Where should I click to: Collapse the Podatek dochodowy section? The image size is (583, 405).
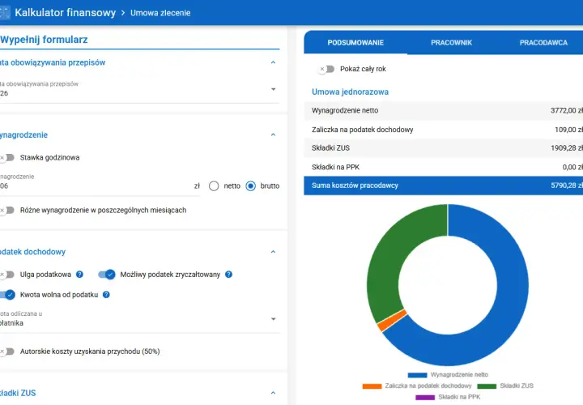pyautogui.click(x=274, y=252)
